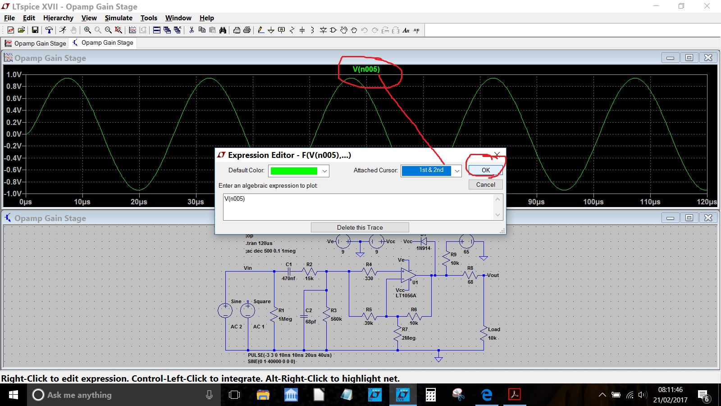This screenshot has height=406, width=721.
Task: Open the Help menu
Action: 207,18
